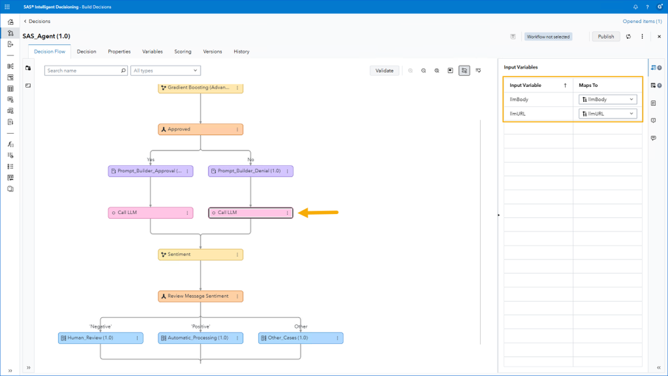Viewport: 668px width, 376px height.
Task: Switch to the Scoring tab
Action: pyautogui.click(x=183, y=52)
